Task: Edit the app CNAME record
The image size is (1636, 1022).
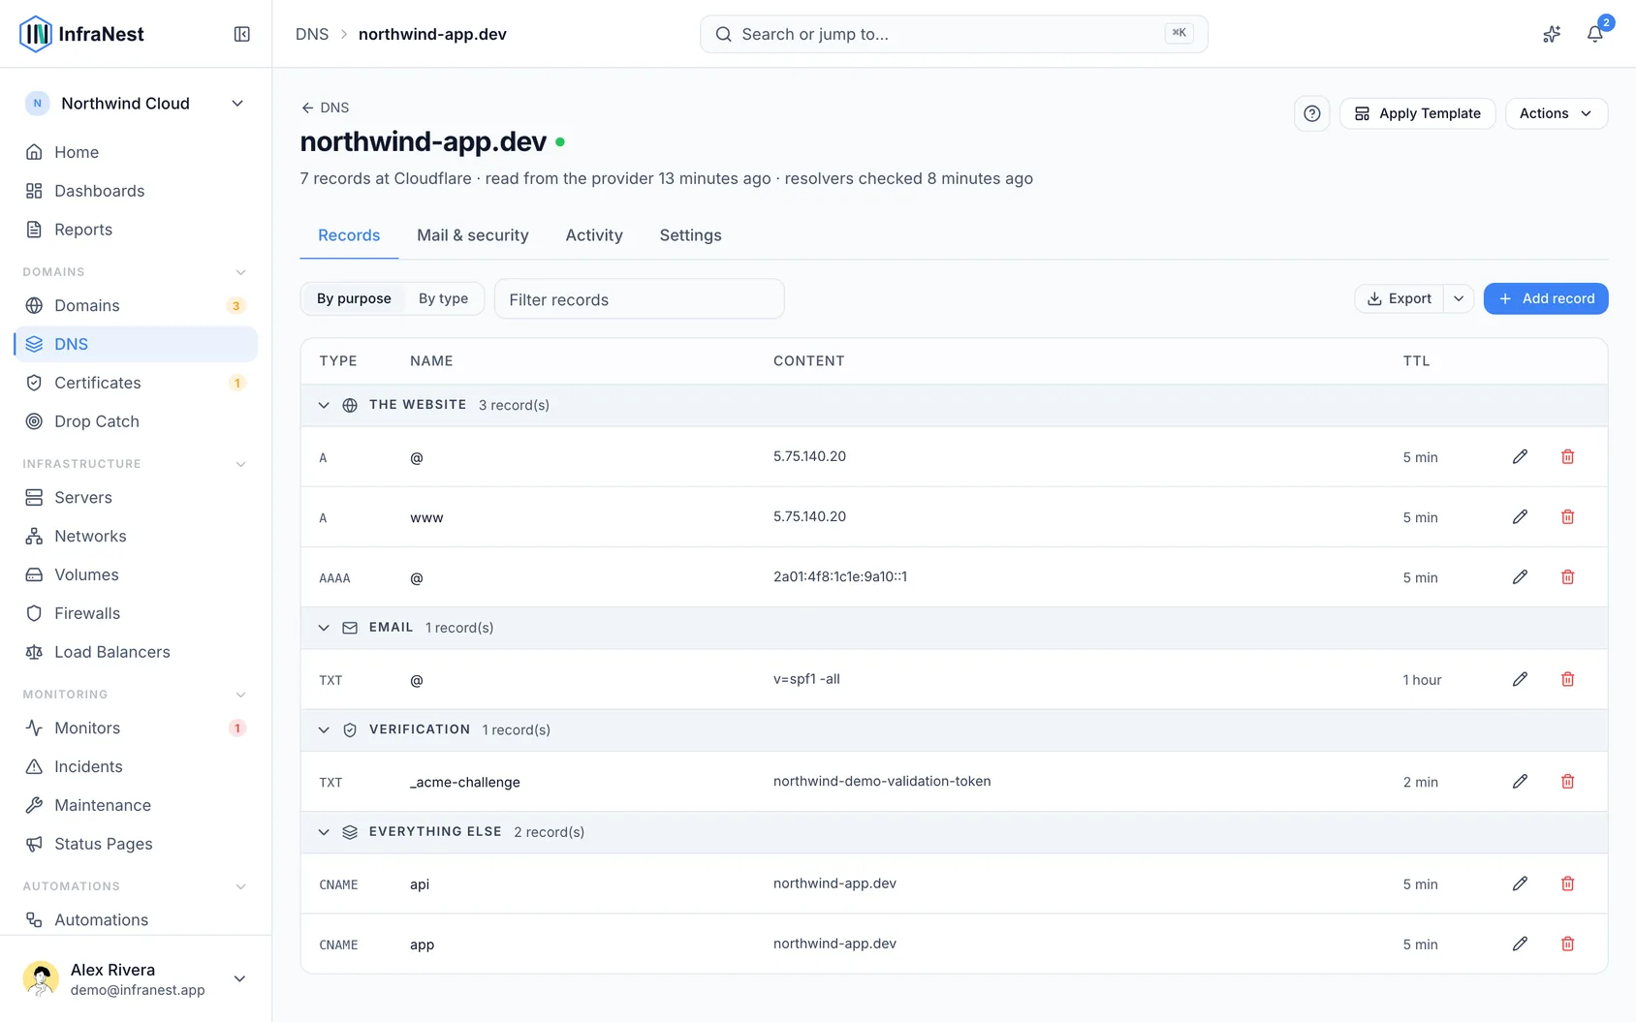Action: click(x=1520, y=944)
